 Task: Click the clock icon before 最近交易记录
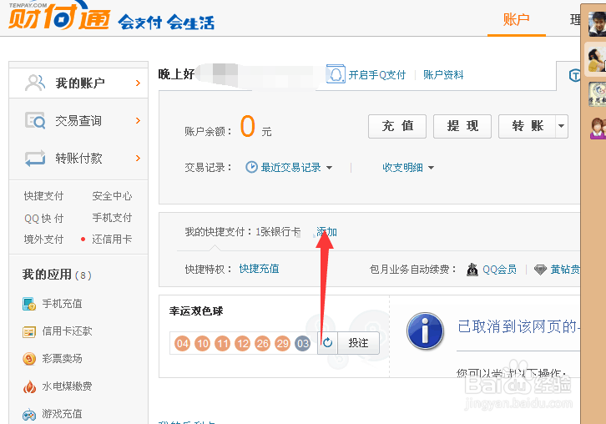(251, 167)
